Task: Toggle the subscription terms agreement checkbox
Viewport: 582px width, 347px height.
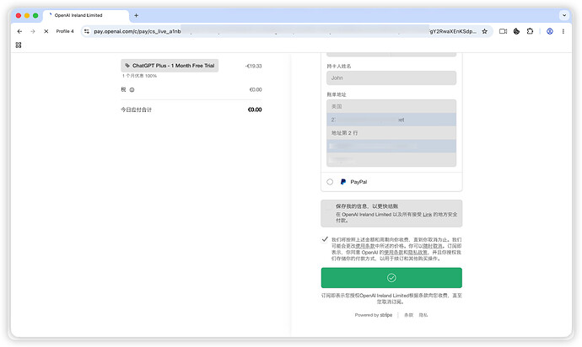Action: 325,239
